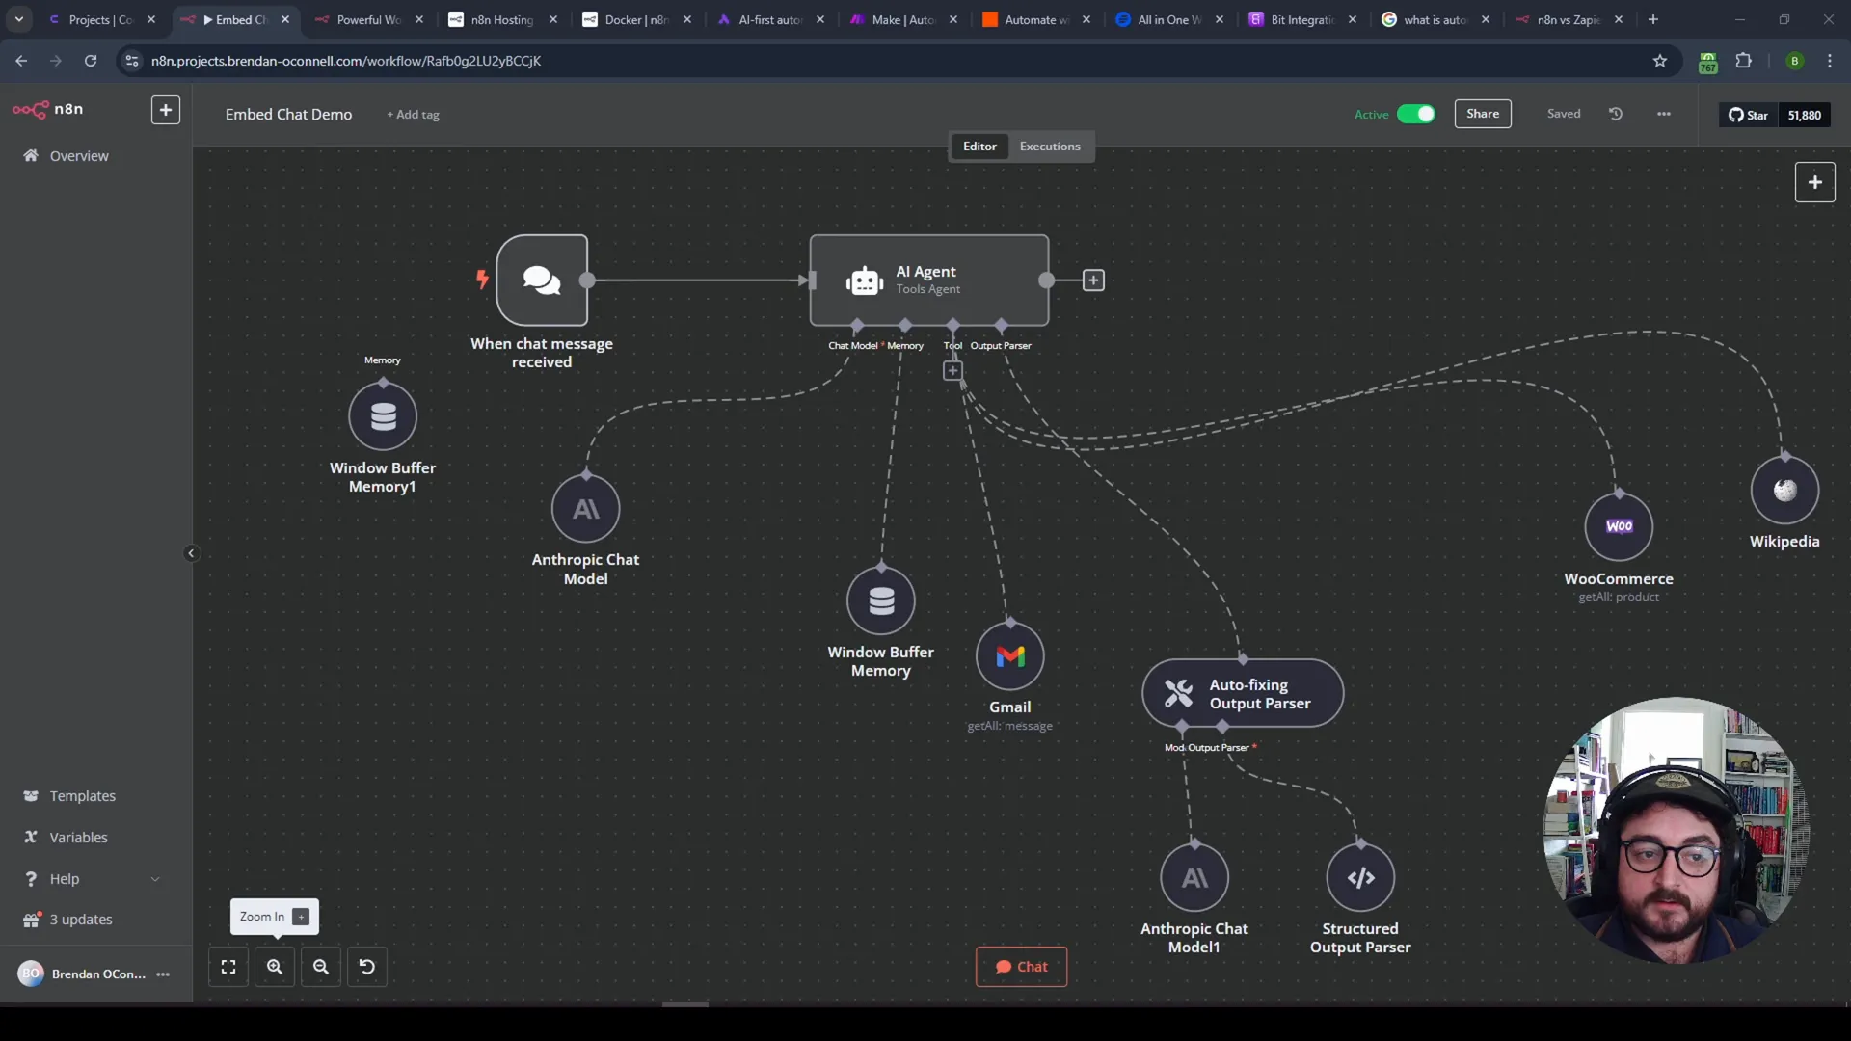
Task: Switch to the Executions tab
Action: point(1050,145)
